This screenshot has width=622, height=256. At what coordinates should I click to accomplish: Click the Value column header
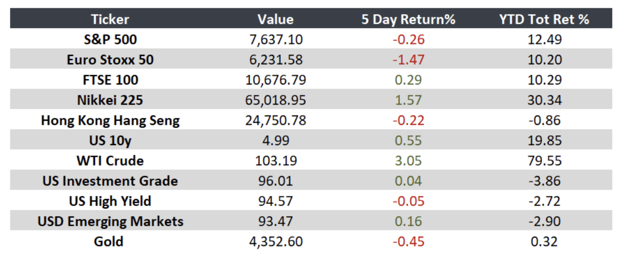275,19
